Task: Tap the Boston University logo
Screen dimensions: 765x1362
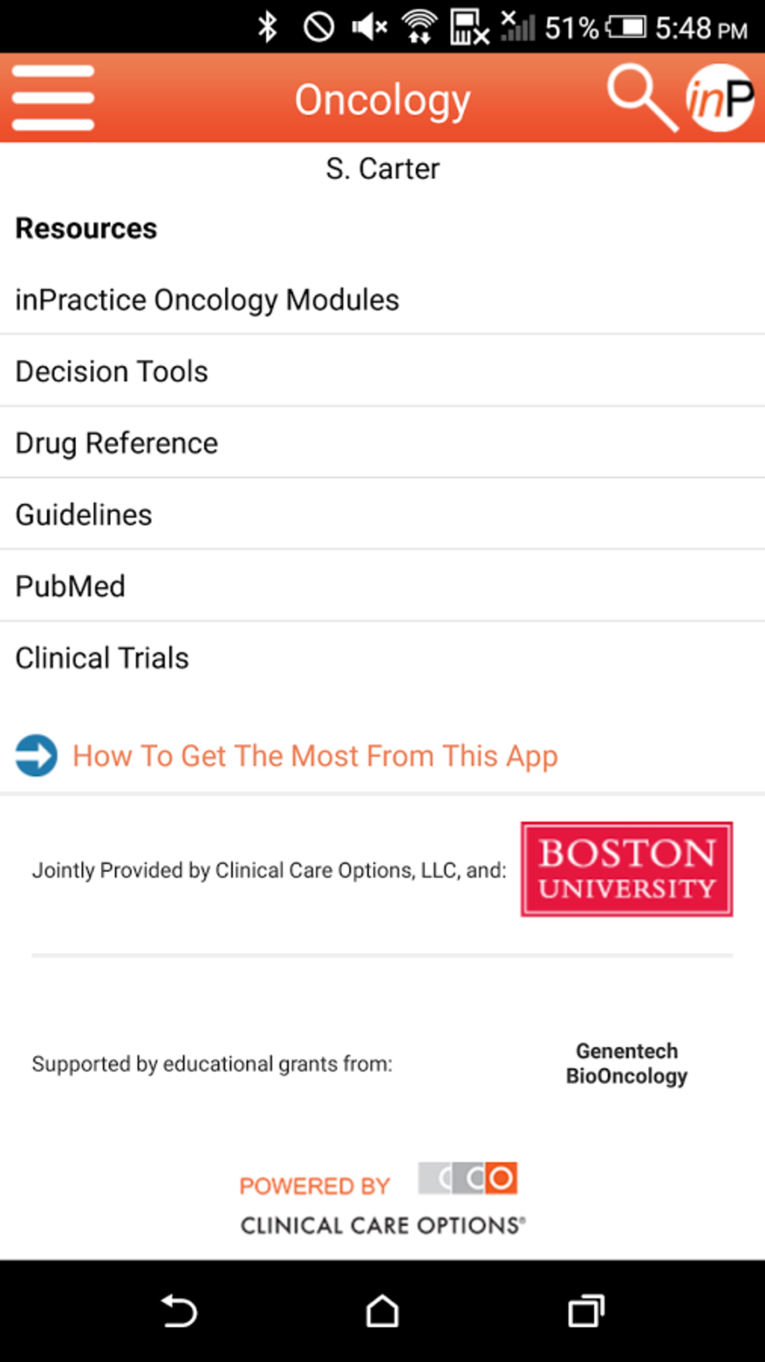Action: pos(626,869)
